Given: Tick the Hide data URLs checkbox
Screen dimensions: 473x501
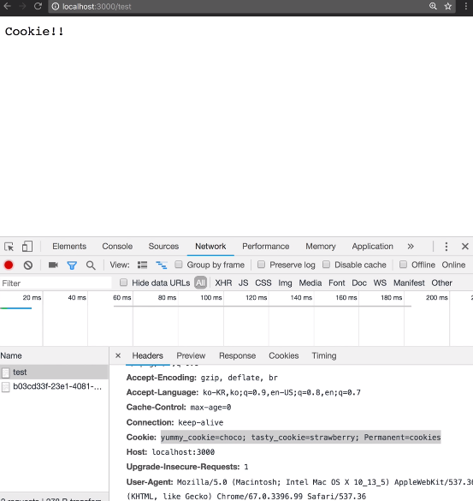Looking at the screenshot, I should 123,283.
